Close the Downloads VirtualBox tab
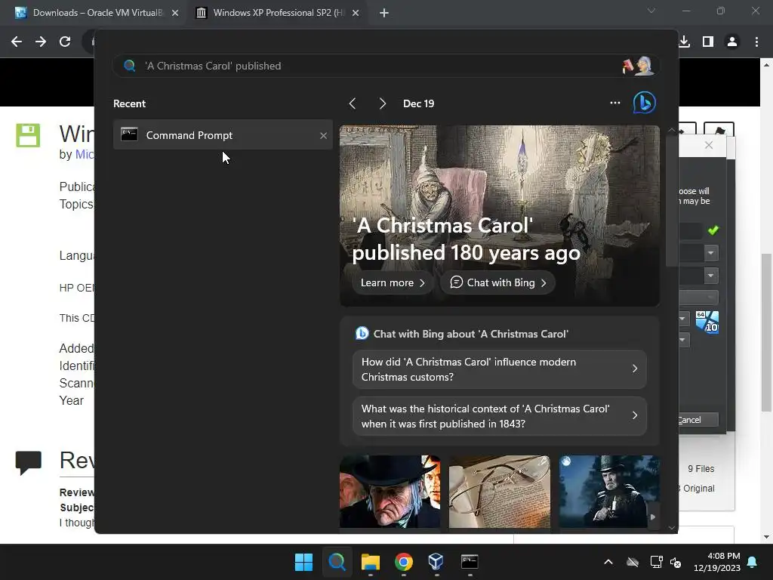This screenshot has height=580, width=773. 175,13
